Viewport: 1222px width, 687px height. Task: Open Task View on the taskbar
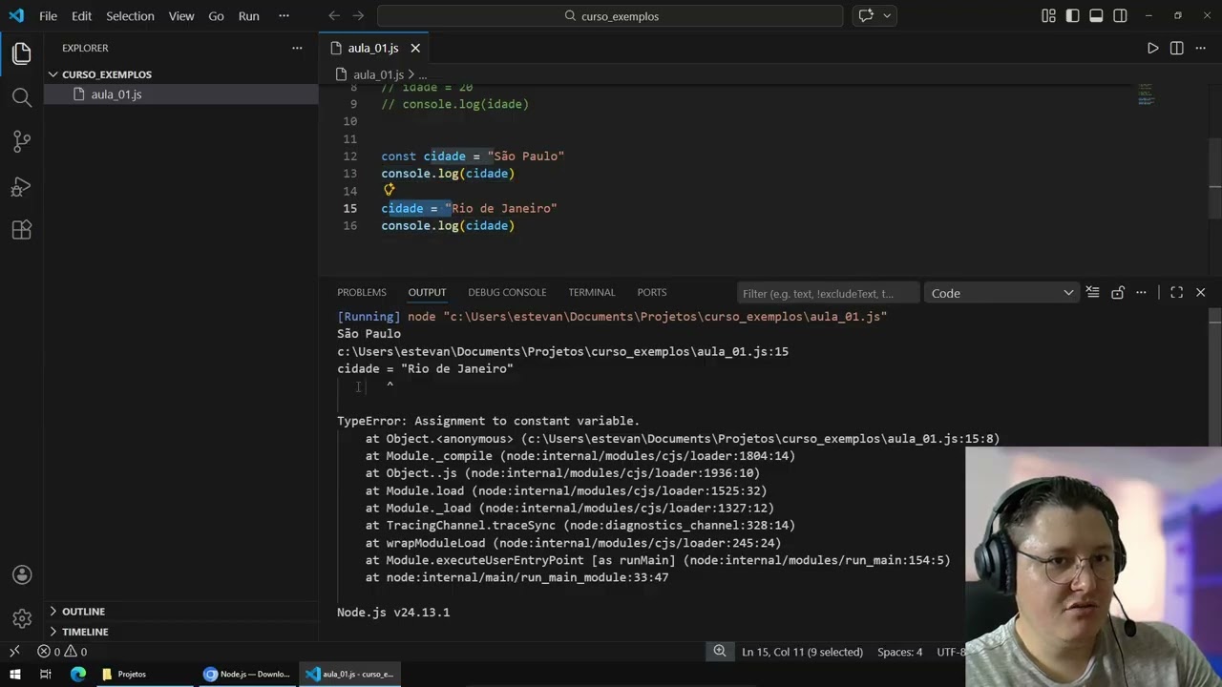pos(45,675)
